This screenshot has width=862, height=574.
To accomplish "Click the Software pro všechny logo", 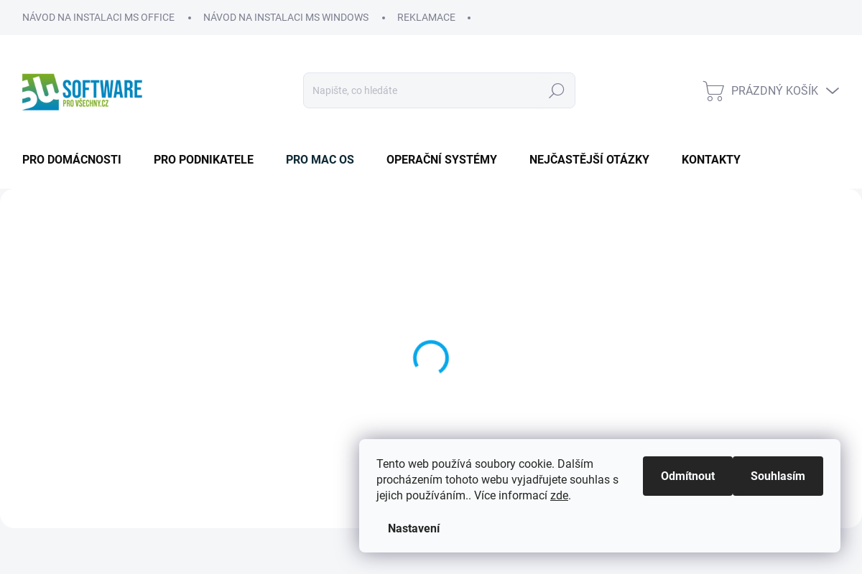I will point(82,91).
